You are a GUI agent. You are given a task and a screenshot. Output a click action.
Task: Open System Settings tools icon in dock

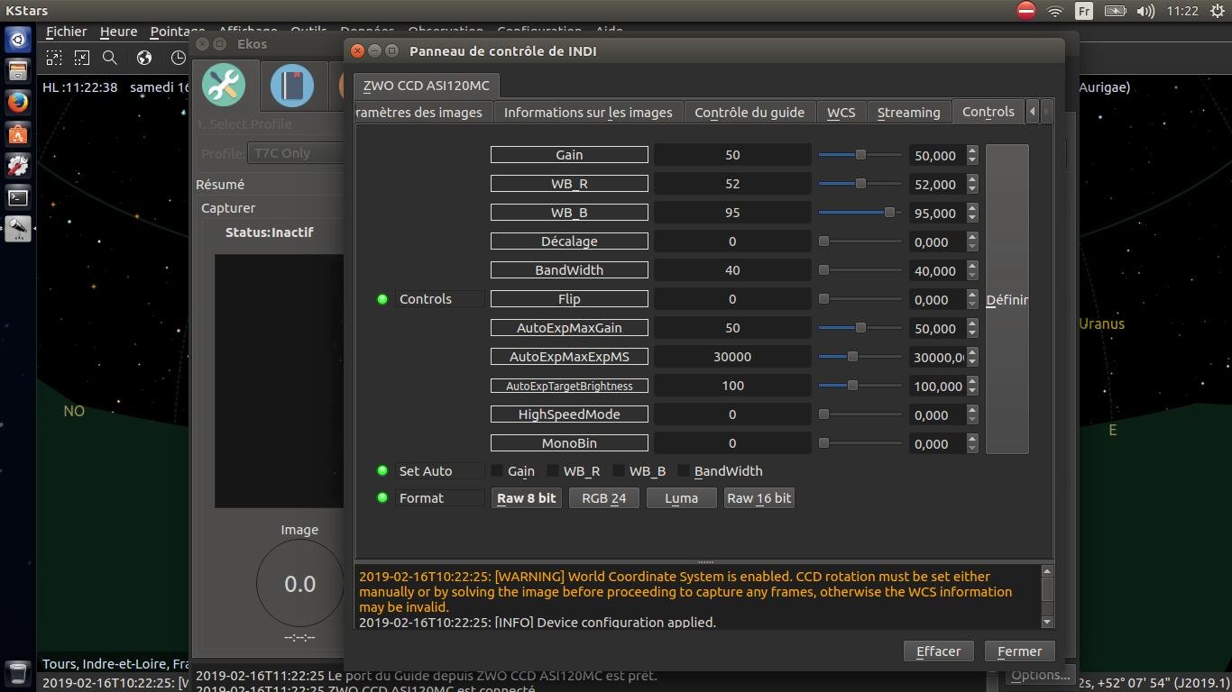pos(18,166)
